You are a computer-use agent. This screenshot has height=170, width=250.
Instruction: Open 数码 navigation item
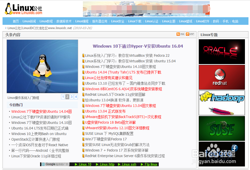coord(216,21)
